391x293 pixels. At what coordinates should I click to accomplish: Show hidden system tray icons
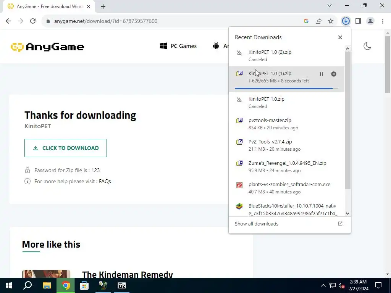[x=323, y=285]
